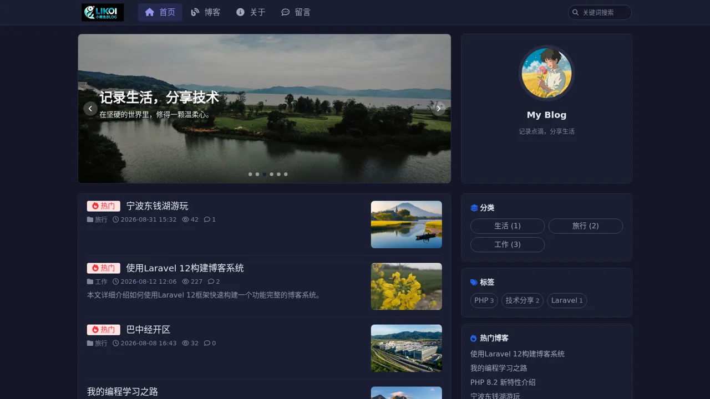The image size is (710, 399).
Task: Click the 分类 layers icon
Action: [x=474, y=208]
